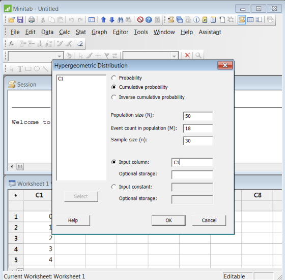285x280 pixels.
Task: Click the highlighted Session Window toolbar icon
Action: 242,20
